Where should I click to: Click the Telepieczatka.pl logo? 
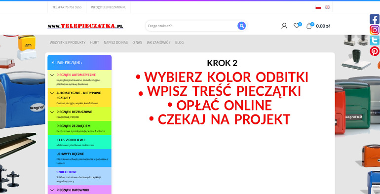click(x=85, y=26)
